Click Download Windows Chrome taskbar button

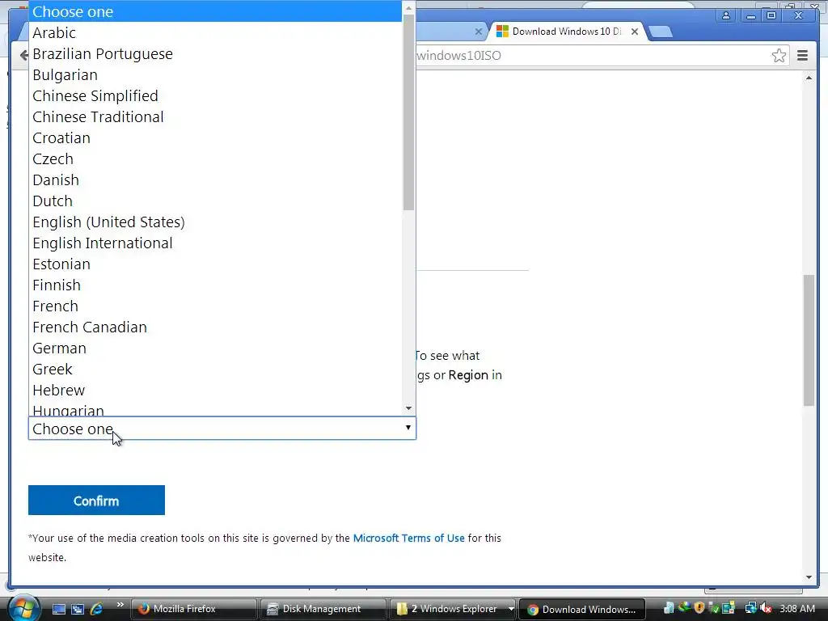(x=582, y=609)
